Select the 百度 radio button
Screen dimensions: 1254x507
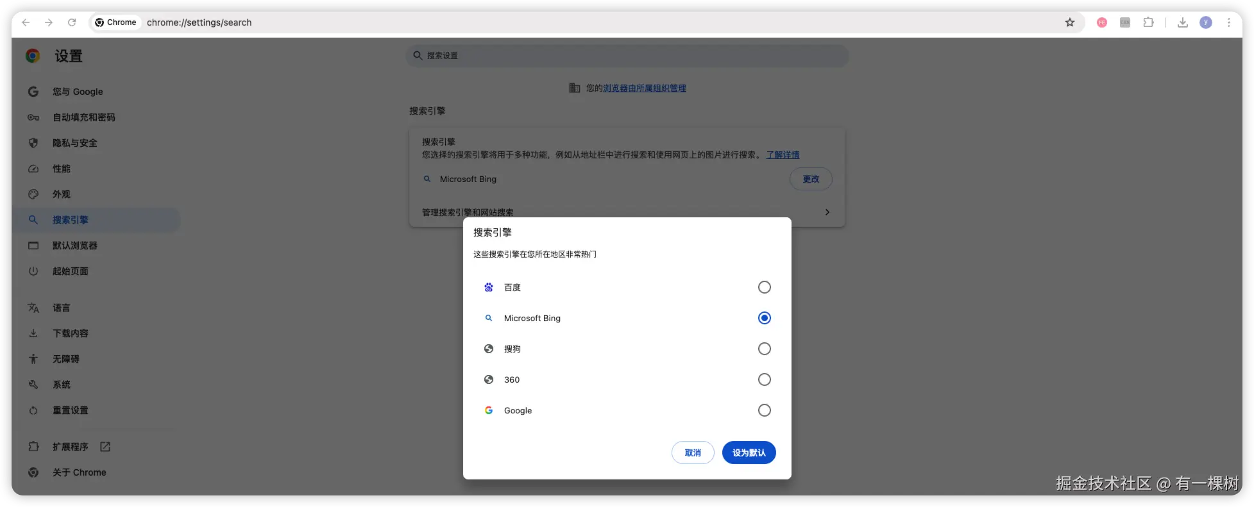pos(765,287)
